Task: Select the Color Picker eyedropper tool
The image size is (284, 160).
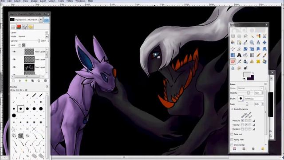Action: tap(245, 43)
